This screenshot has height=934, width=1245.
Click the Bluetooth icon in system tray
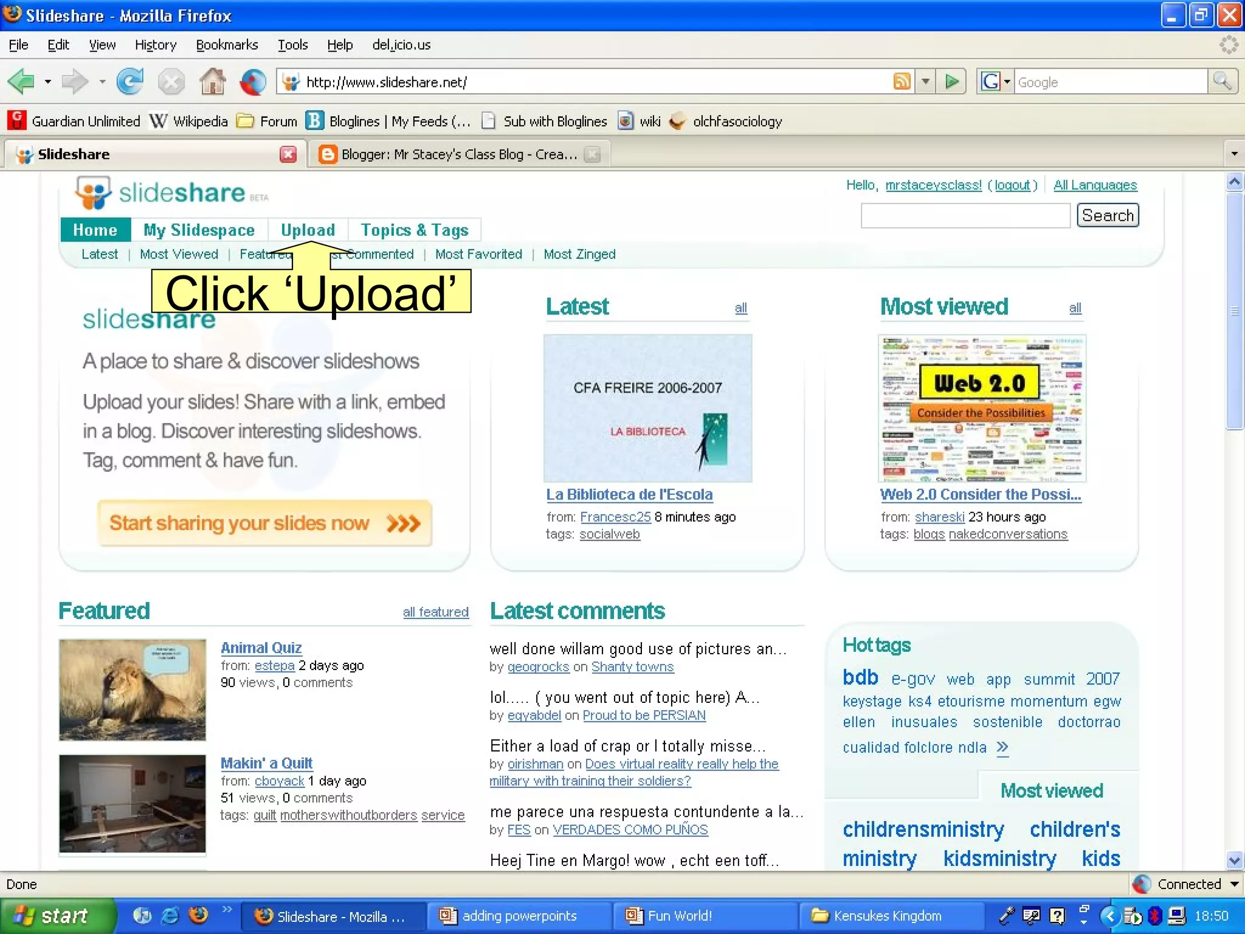tap(1154, 916)
